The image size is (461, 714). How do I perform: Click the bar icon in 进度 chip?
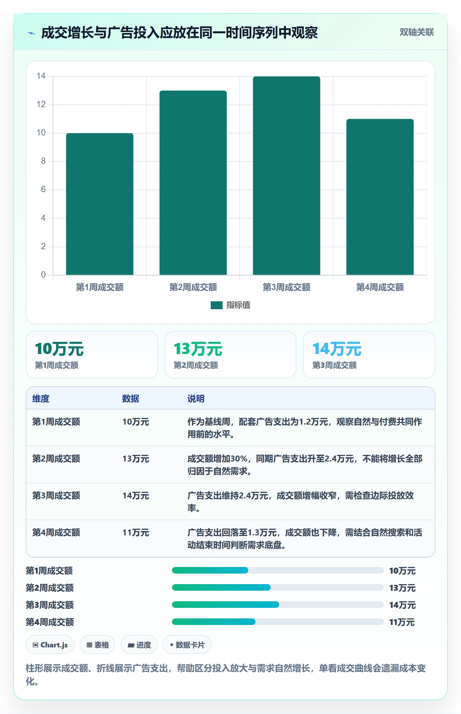click(x=131, y=645)
